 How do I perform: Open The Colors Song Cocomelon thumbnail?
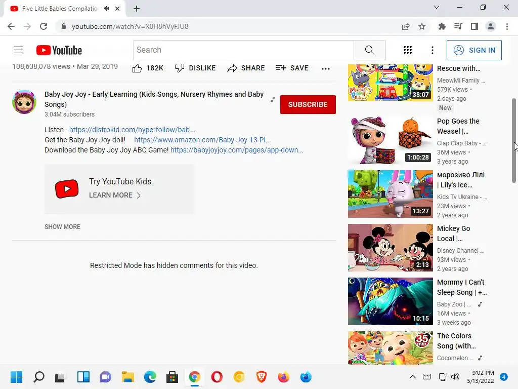coord(391,348)
